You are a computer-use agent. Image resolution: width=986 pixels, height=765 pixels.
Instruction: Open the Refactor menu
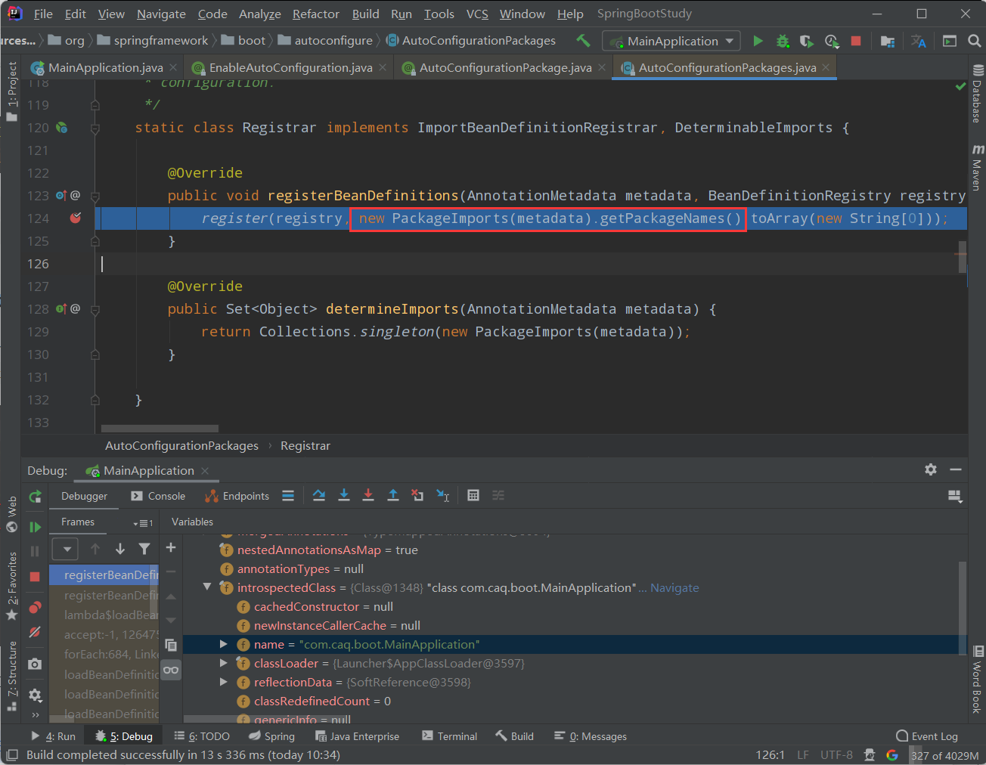pyautogui.click(x=316, y=14)
